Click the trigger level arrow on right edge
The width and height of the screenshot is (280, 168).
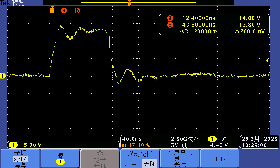pos(268,61)
